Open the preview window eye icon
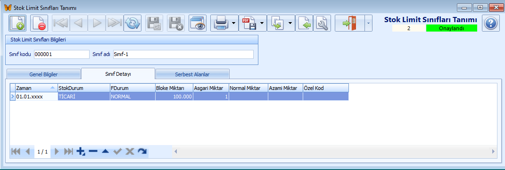The width and height of the screenshot is (505, 170). click(198, 23)
